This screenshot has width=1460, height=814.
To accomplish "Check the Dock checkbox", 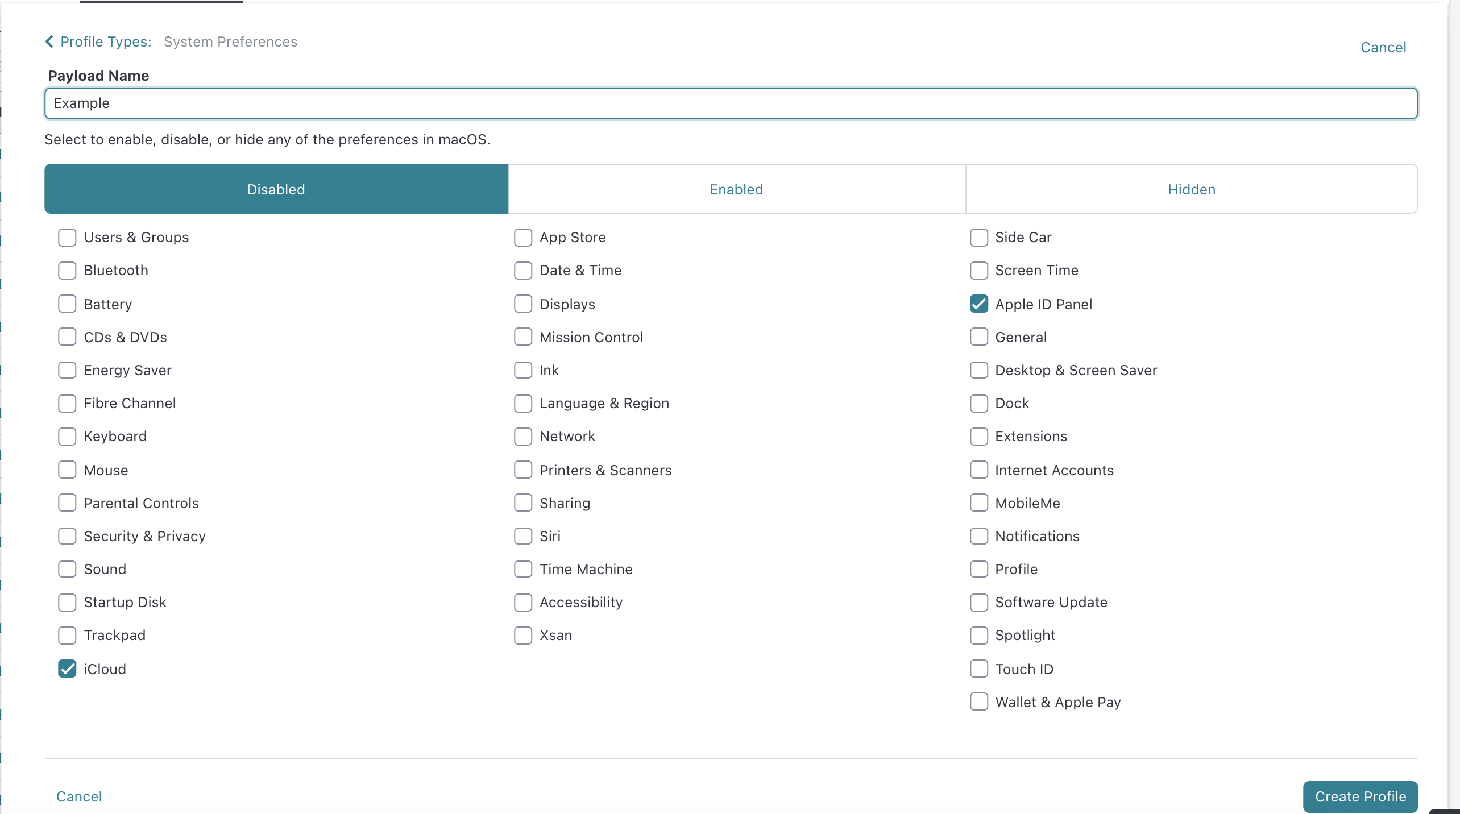I will (x=979, y=404).
